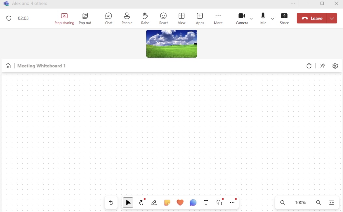Image resolution: width=343 pixels, height=212 pixels.
Task: Click the 100% zoom level
Action: click(x=300, y=203)
